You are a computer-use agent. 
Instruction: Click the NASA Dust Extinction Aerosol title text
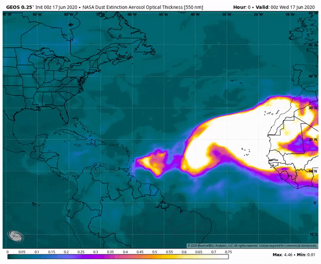click(143, 7)
